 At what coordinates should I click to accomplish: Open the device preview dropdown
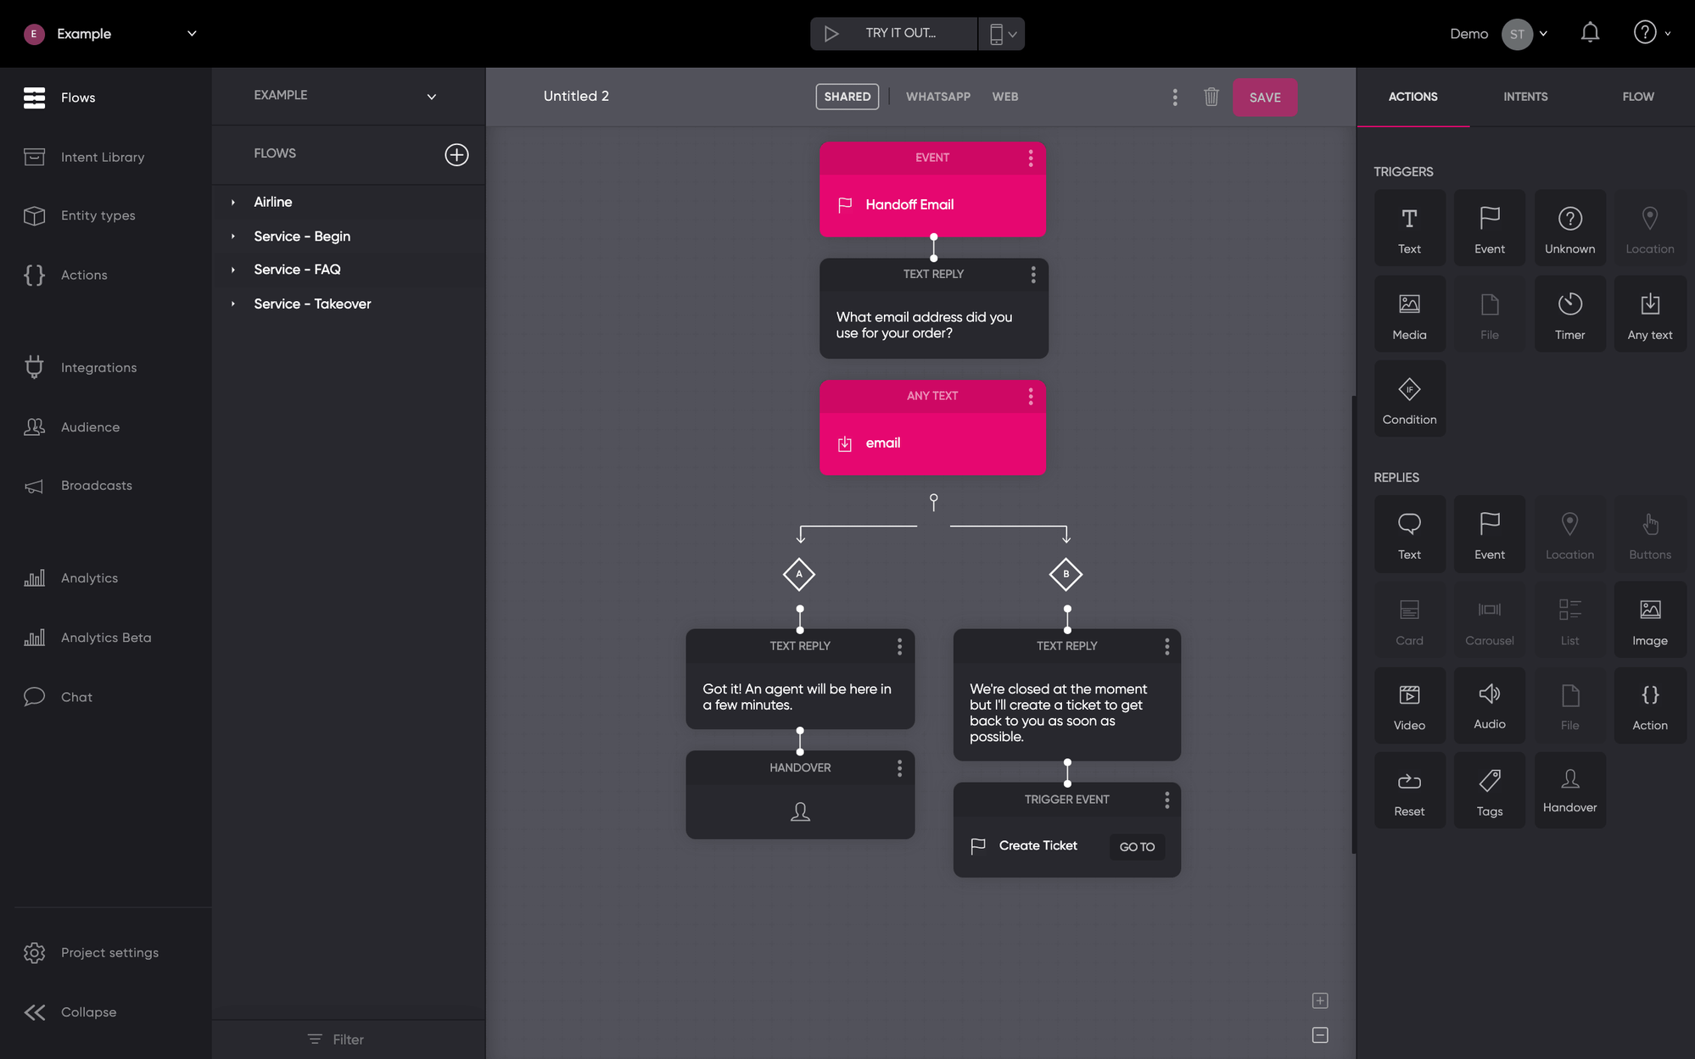1002,34
